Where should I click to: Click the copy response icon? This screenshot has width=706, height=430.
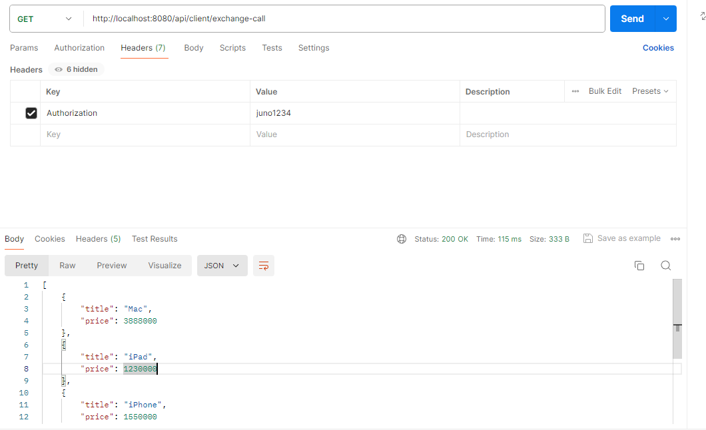(639, 266)
